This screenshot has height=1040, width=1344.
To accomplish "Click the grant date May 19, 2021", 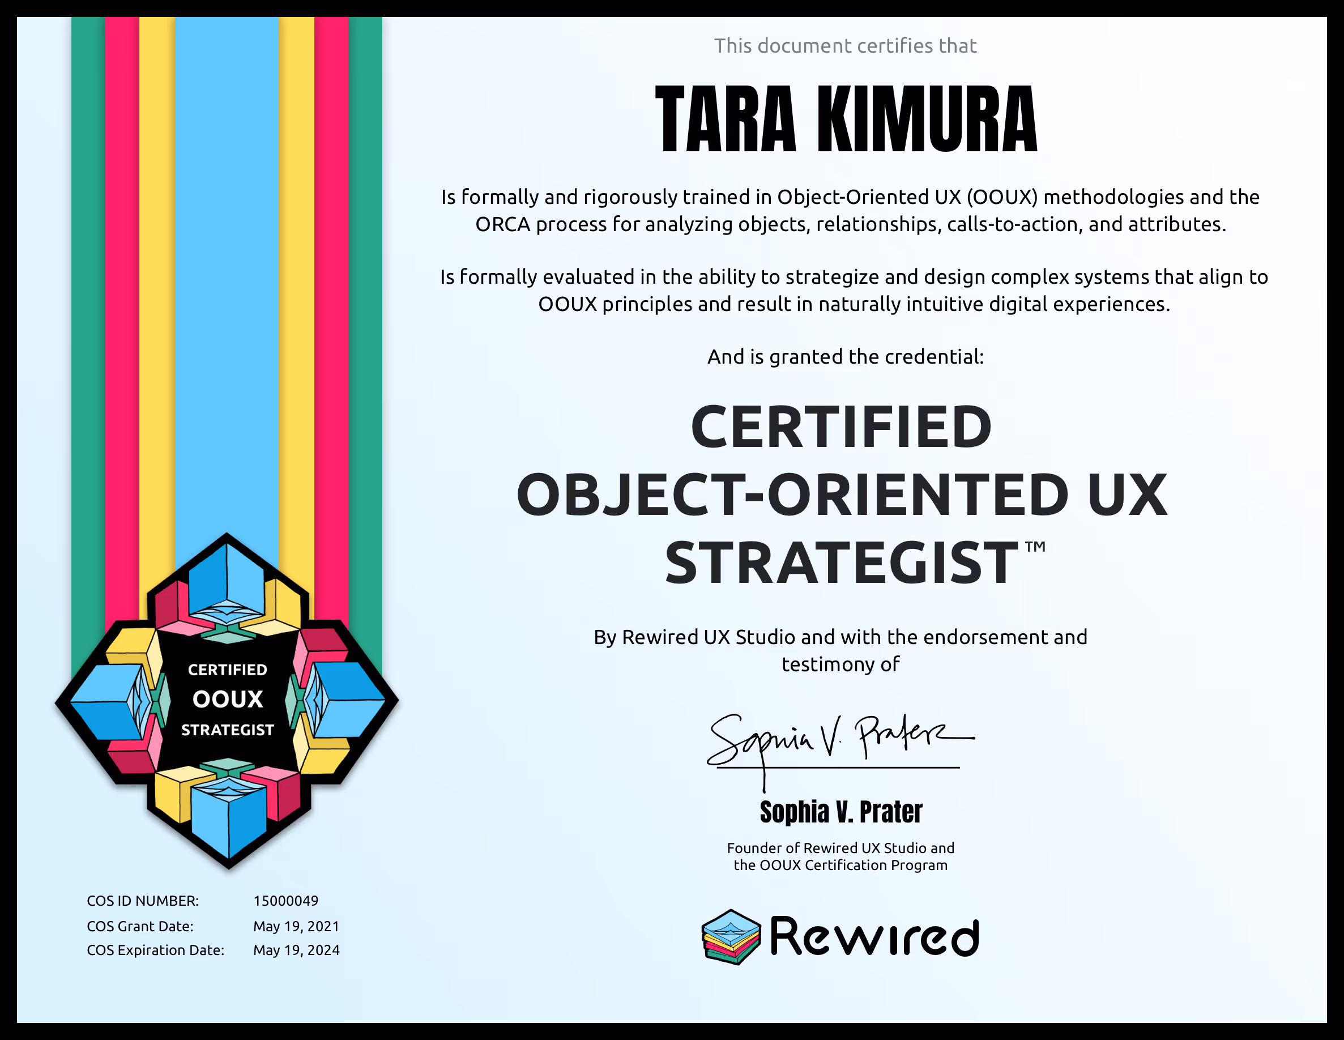I will [x=297, y=926].
